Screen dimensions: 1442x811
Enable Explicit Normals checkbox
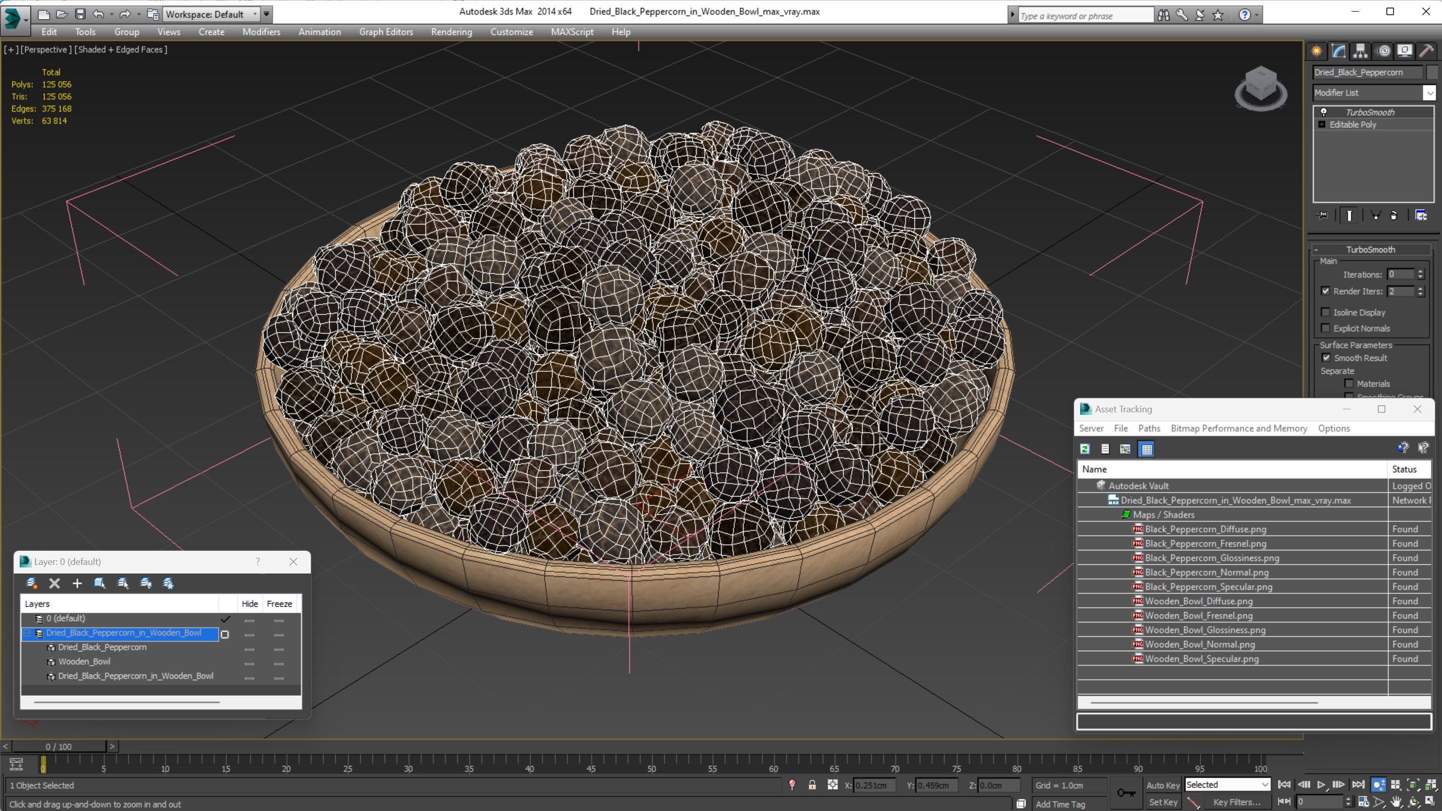point(1326,328)
